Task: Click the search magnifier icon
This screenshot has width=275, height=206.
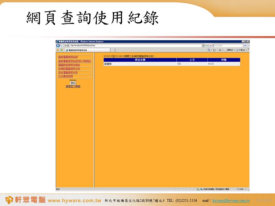Action: [245, 45]
